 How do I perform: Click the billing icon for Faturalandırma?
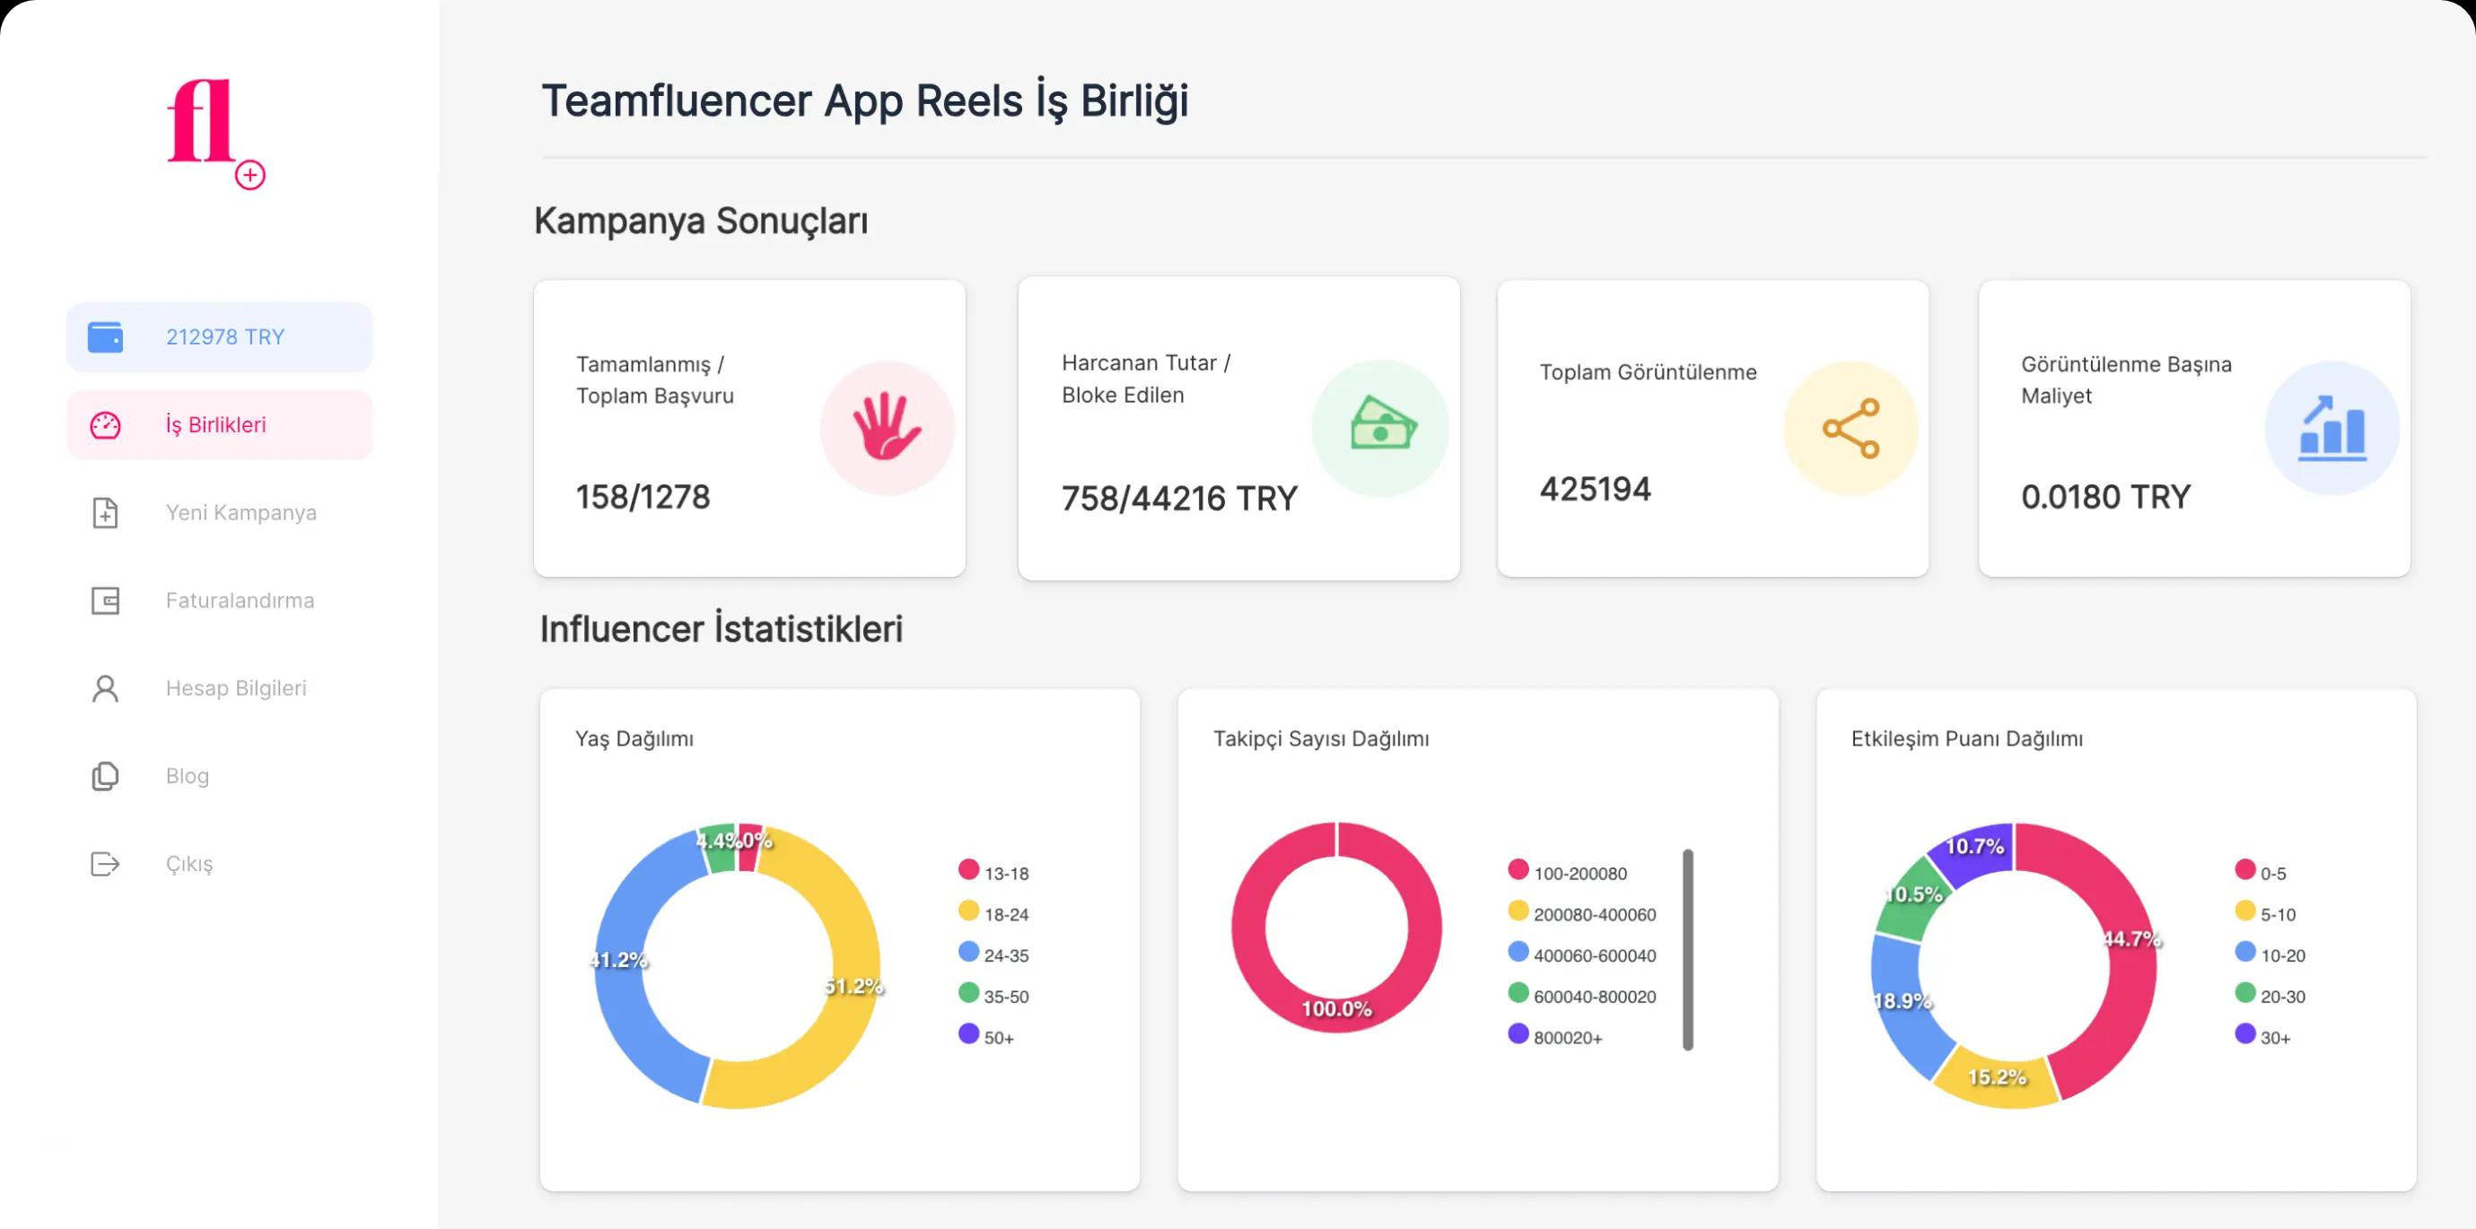(106, 600)
